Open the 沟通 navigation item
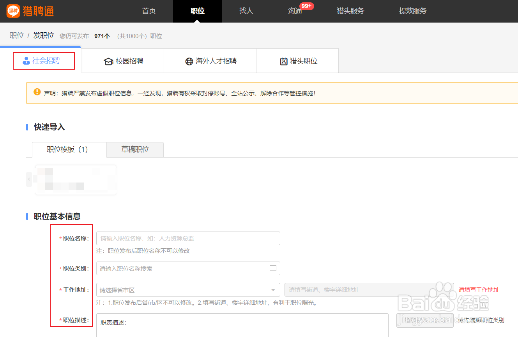This screenshot has width=518, height=337. point(295,11)
